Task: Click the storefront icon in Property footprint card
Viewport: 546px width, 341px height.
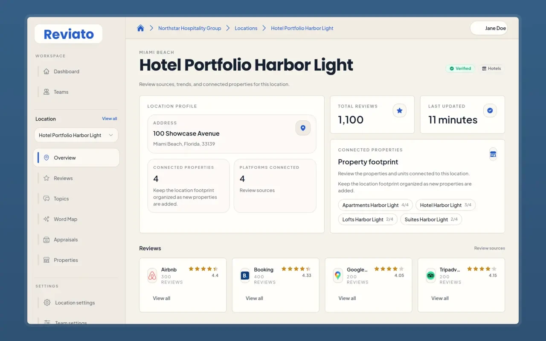Action: point(493,154)
